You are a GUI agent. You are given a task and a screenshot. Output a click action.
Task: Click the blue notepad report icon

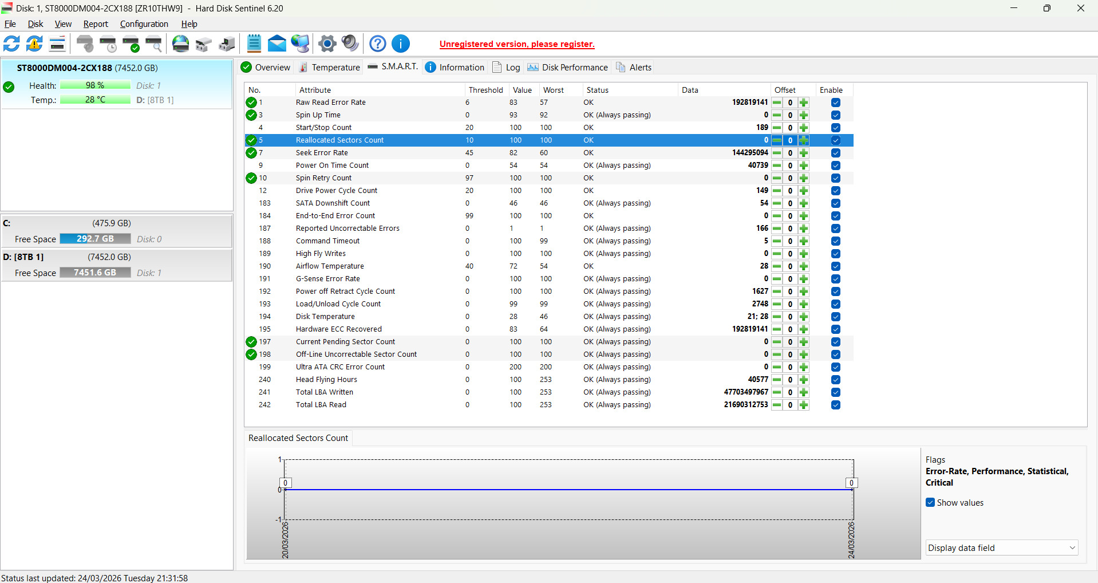pos(254,44)
